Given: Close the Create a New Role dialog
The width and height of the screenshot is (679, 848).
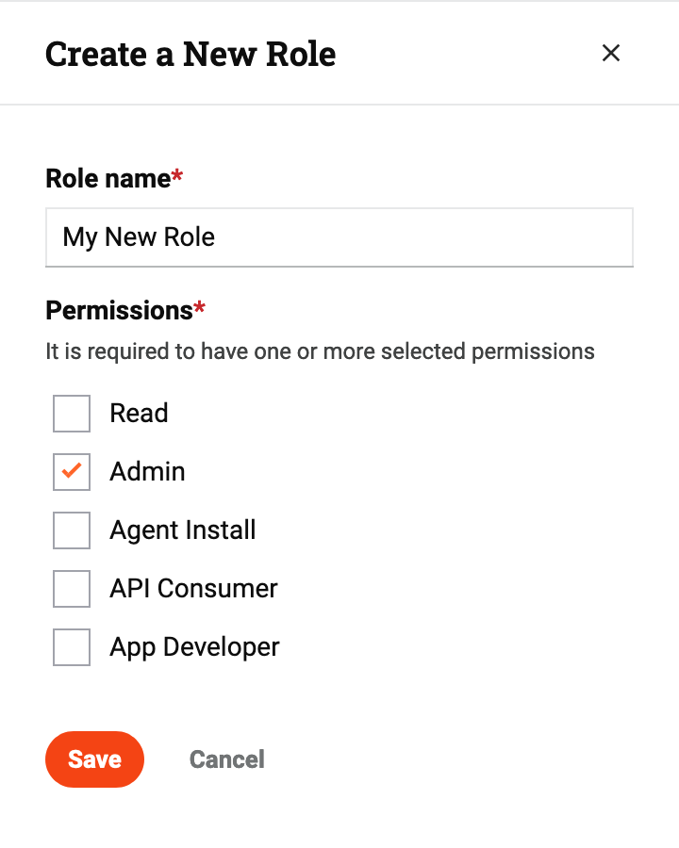Looking at the screenshot, I should [x=611, y=54].
